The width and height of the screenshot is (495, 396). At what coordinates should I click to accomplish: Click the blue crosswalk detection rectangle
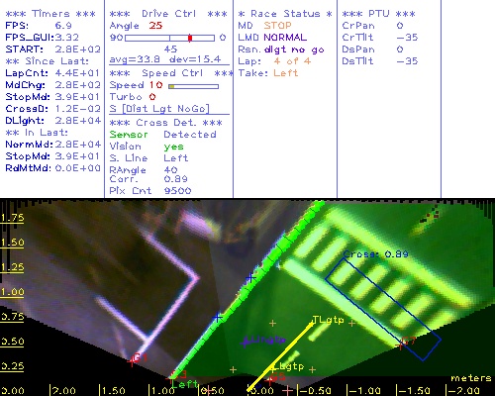[x=383, y=309]
